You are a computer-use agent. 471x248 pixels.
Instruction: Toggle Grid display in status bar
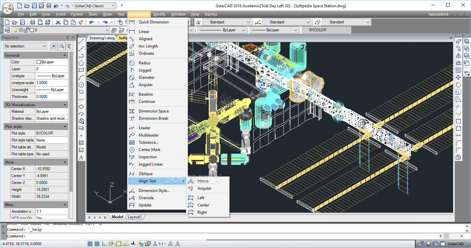point(97,244)
